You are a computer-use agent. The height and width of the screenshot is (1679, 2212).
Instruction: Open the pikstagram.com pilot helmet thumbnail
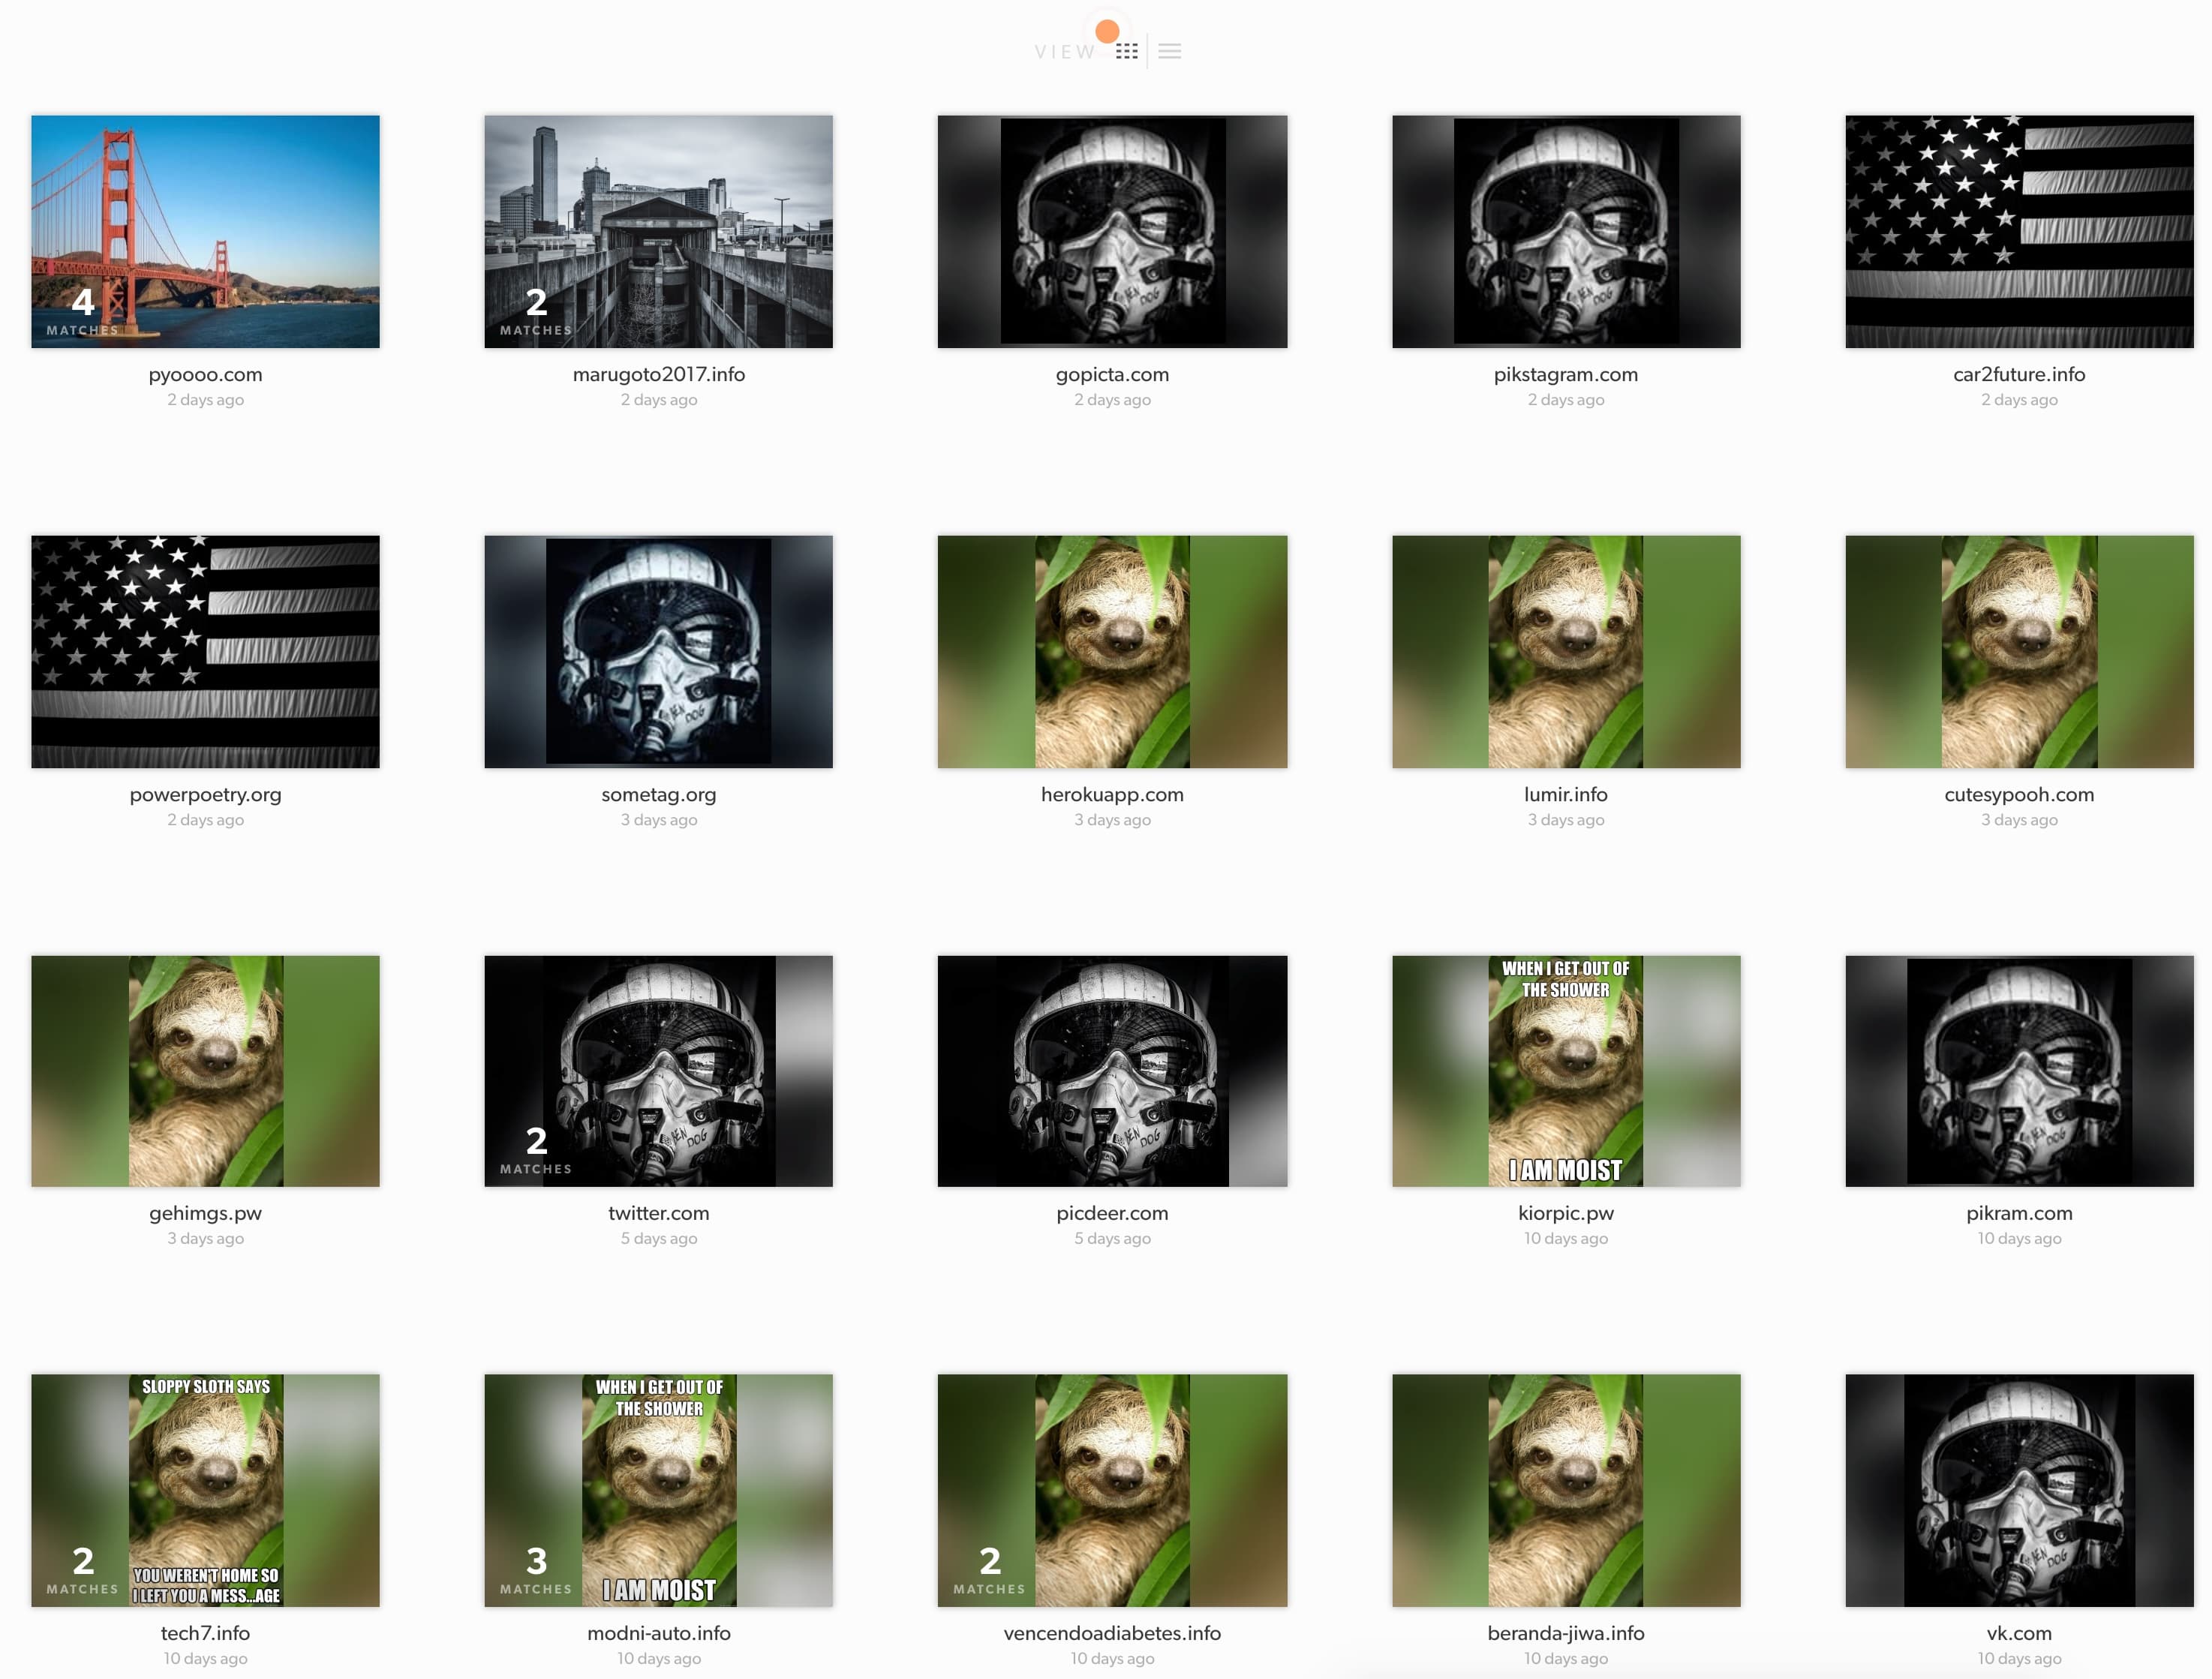point(1565,231)
